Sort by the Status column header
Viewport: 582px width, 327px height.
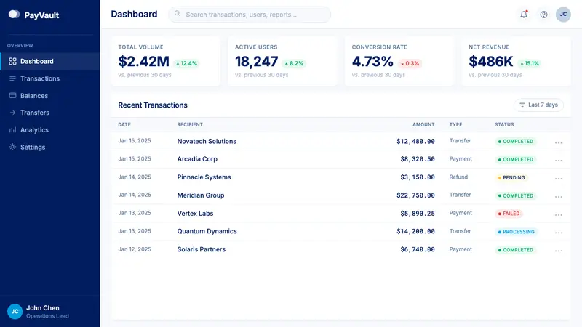[x=504, y=124]
